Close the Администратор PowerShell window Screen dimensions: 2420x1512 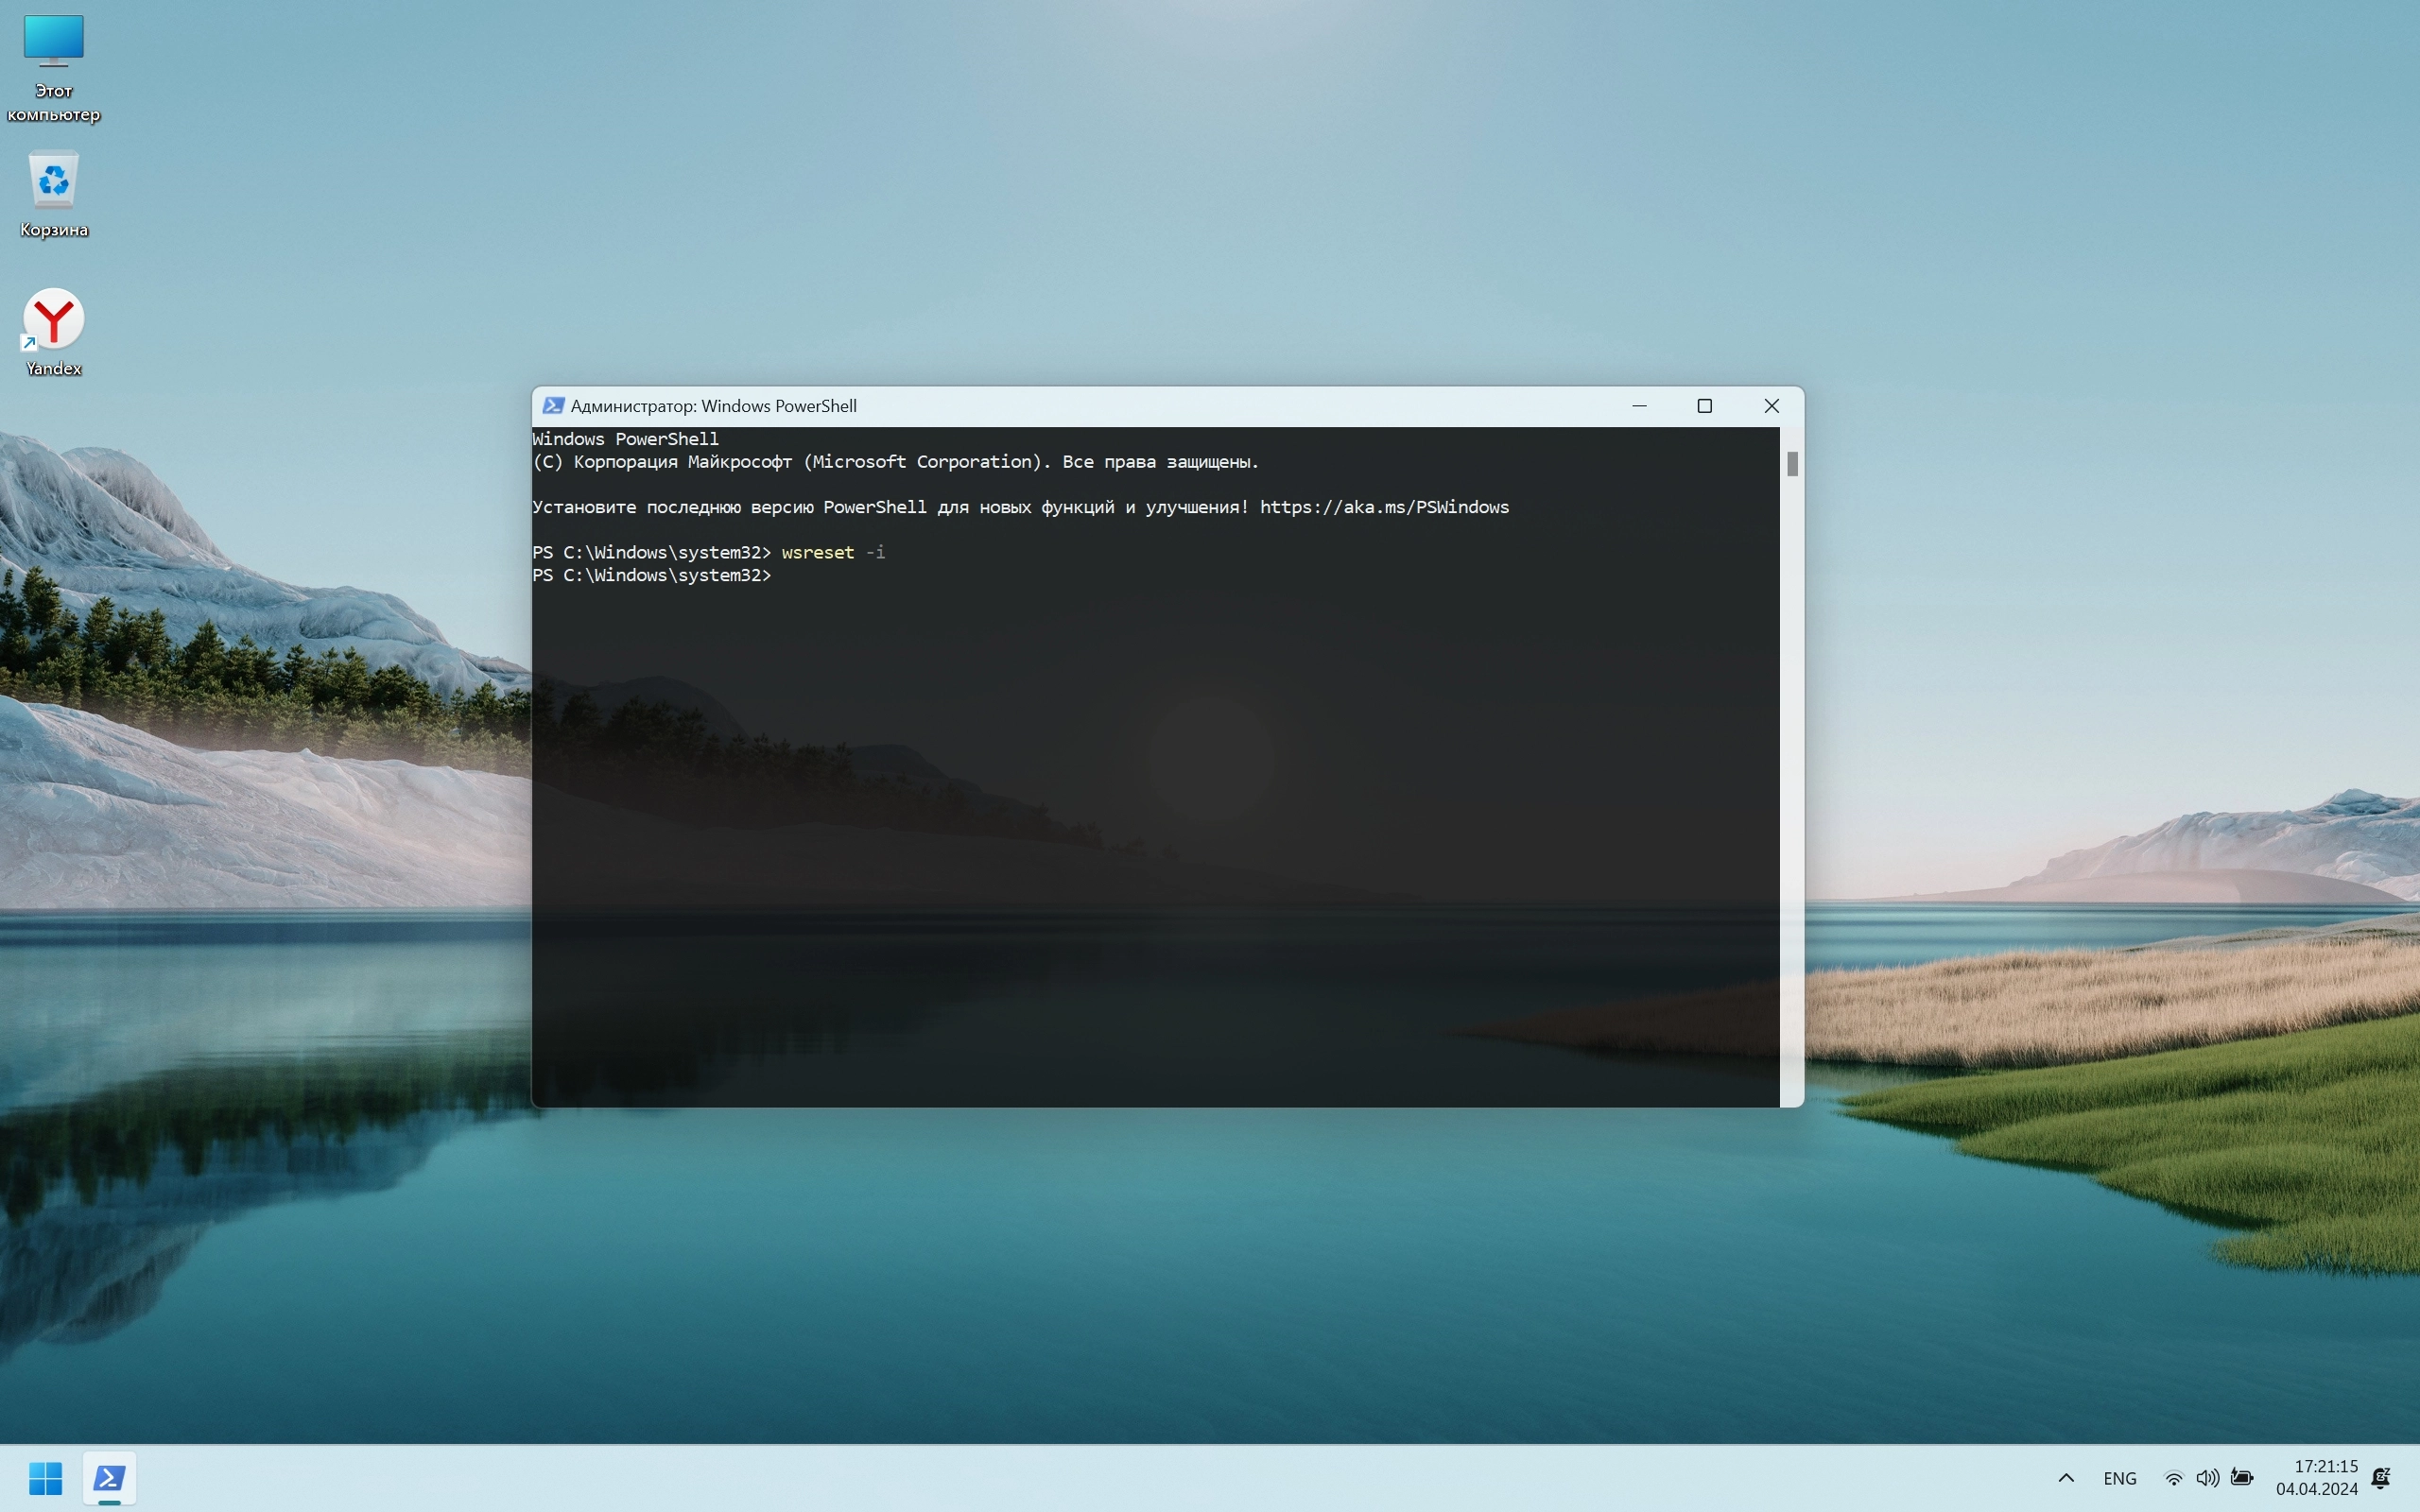pyautogui.click(x=1771, y=406)
